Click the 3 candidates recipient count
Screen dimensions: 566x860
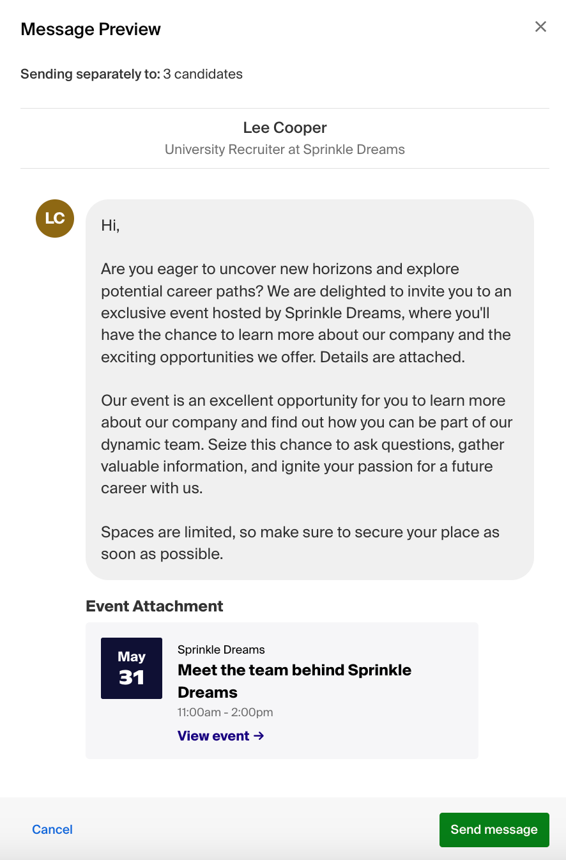[x=203, y=74]
